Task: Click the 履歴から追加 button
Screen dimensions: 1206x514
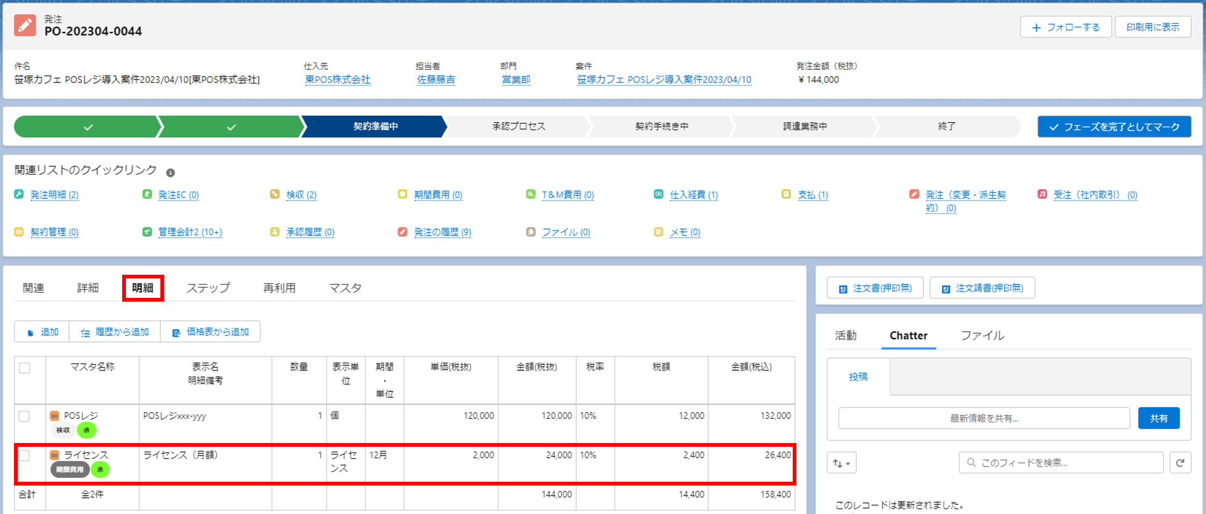Action: click(x=115, y=332)
